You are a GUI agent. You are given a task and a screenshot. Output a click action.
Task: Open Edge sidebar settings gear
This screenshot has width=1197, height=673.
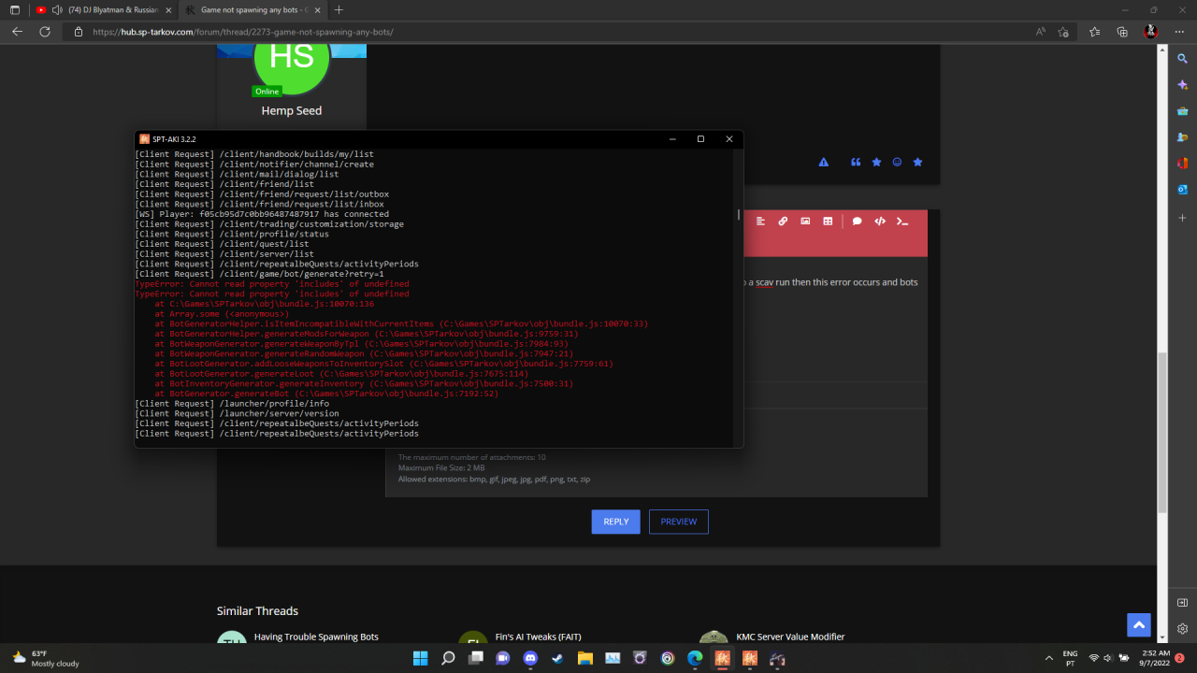1182,629
